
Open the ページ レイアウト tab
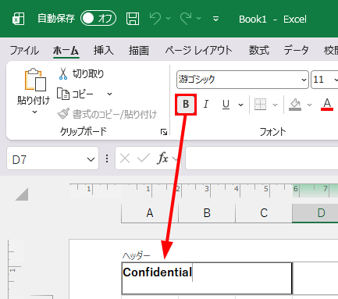tap(198, 50)
